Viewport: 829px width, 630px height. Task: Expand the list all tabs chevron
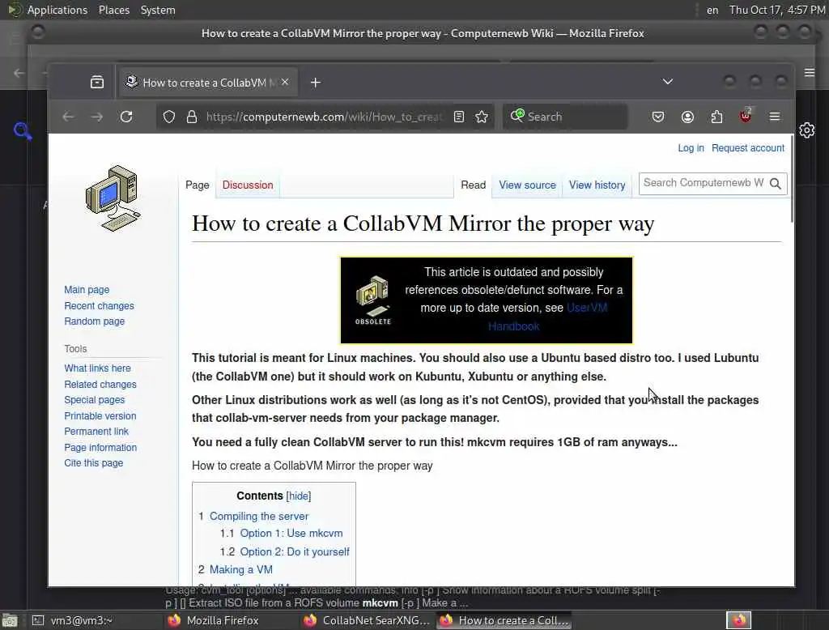(x=668, y=82)
